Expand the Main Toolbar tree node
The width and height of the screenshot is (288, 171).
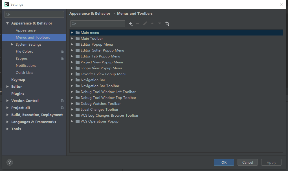[72, 38]
